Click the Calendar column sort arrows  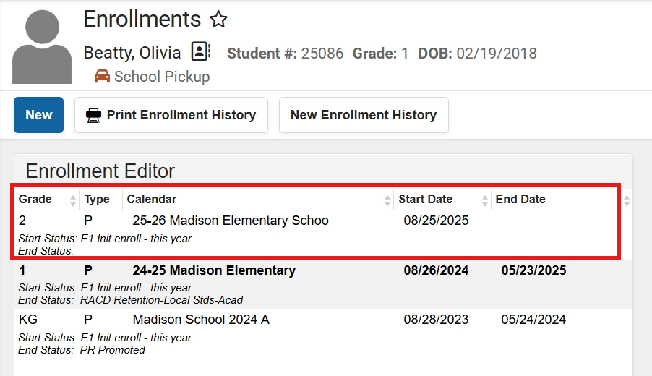tap(388, 200)
